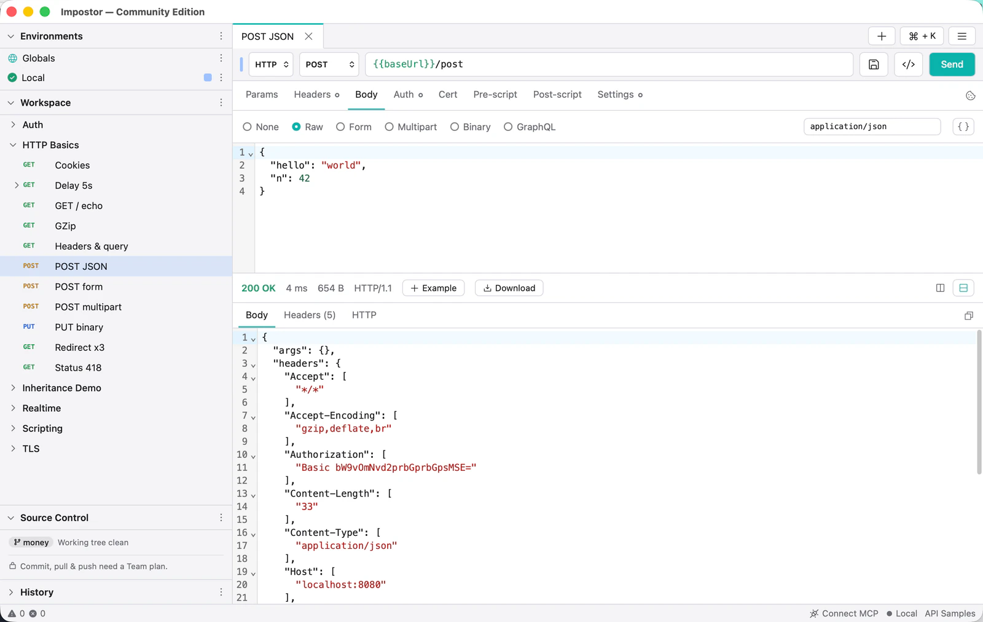
Task: Click the save request icon
Action: click(x=874, y=65)
